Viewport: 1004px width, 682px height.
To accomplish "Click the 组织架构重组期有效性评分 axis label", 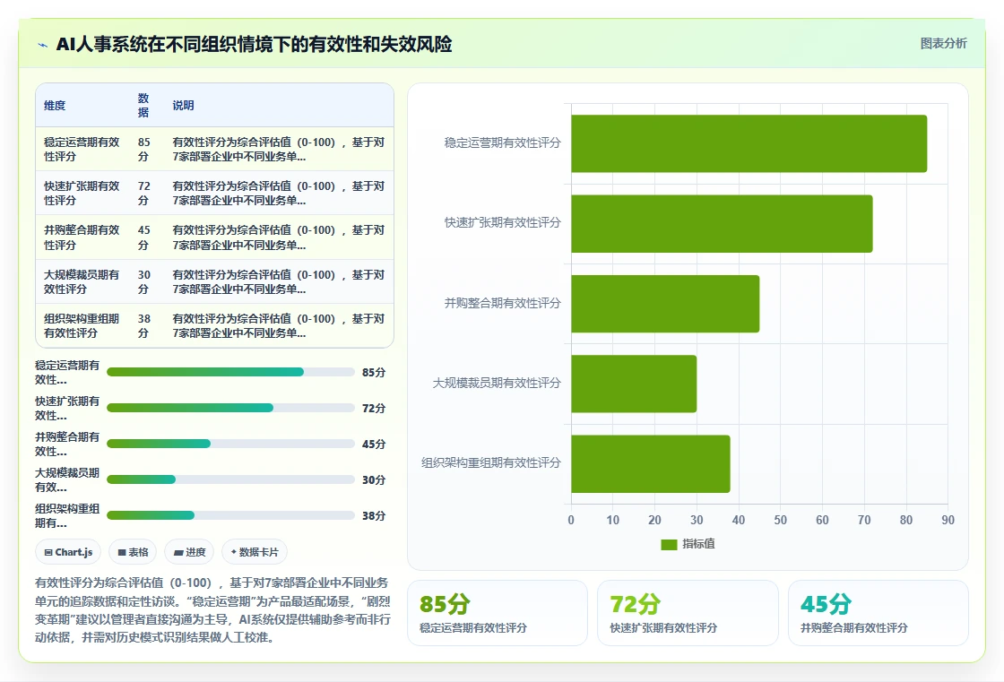I will (491, 463).
